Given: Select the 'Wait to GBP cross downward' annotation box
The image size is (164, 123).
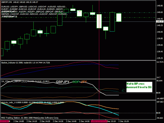Looking at the screenshot, I should [x=139, y=87].
